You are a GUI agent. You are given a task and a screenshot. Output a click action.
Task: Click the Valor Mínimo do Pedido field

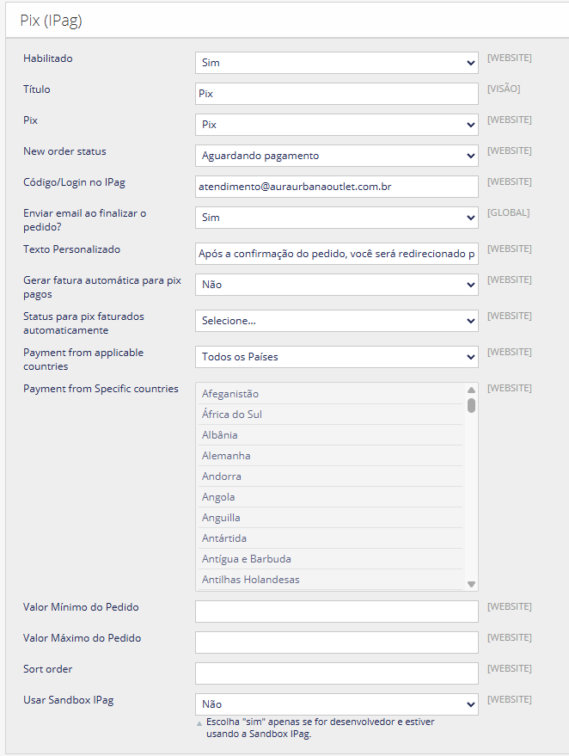(336, 612)
